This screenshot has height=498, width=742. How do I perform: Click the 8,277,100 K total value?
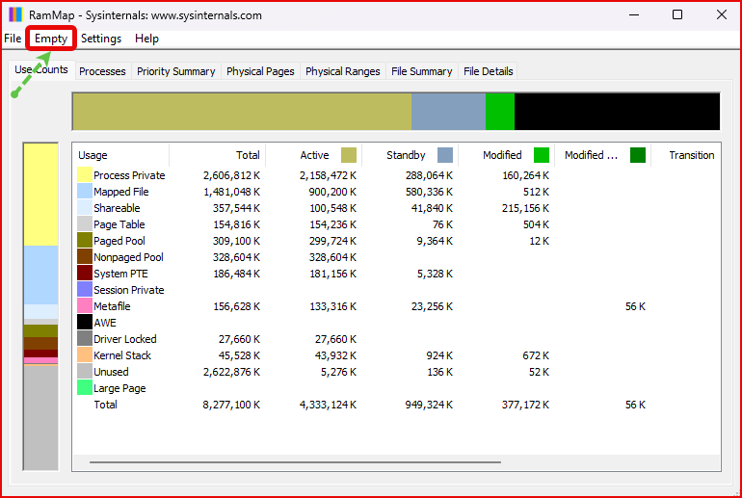231,405
